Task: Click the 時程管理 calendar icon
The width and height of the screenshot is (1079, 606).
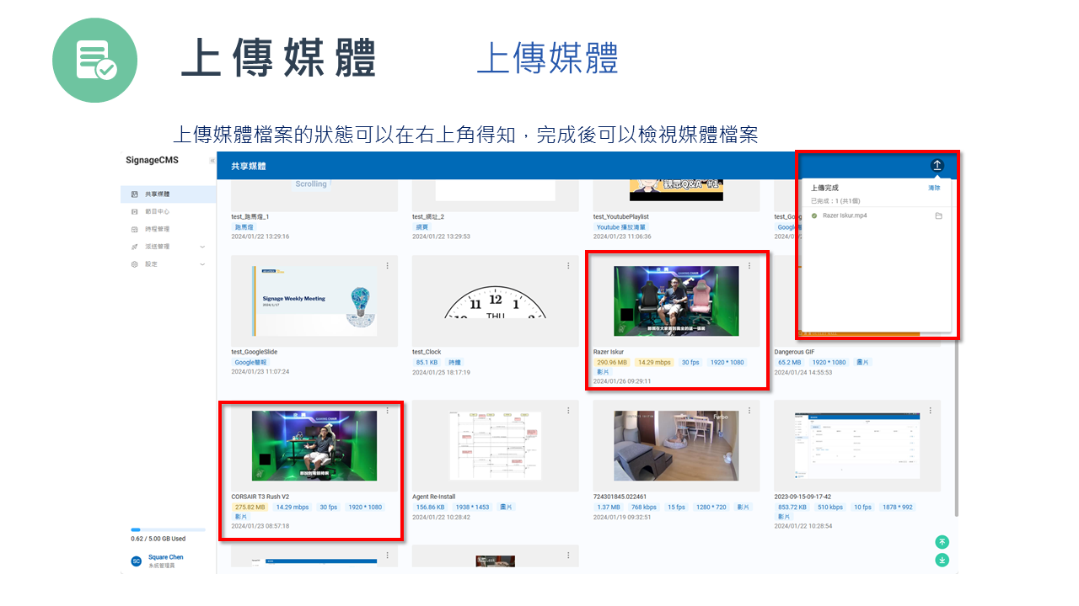Action: coord(133,230)
